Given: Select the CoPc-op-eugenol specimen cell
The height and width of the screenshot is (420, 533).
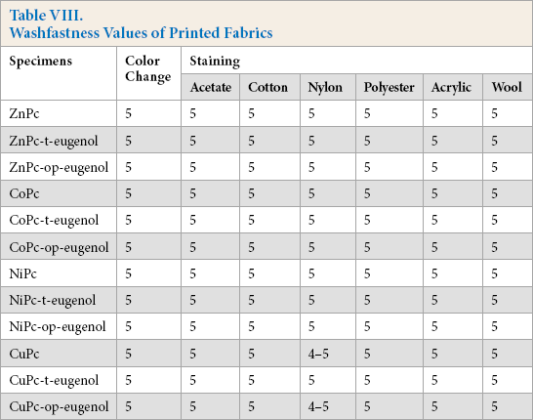Looking at the screenshot, I should [x=59, y=247].
